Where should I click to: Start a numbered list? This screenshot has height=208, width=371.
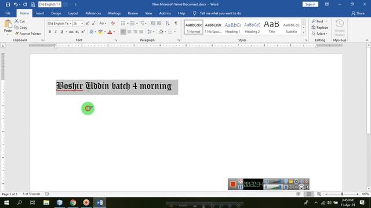[x=132, y=23]
